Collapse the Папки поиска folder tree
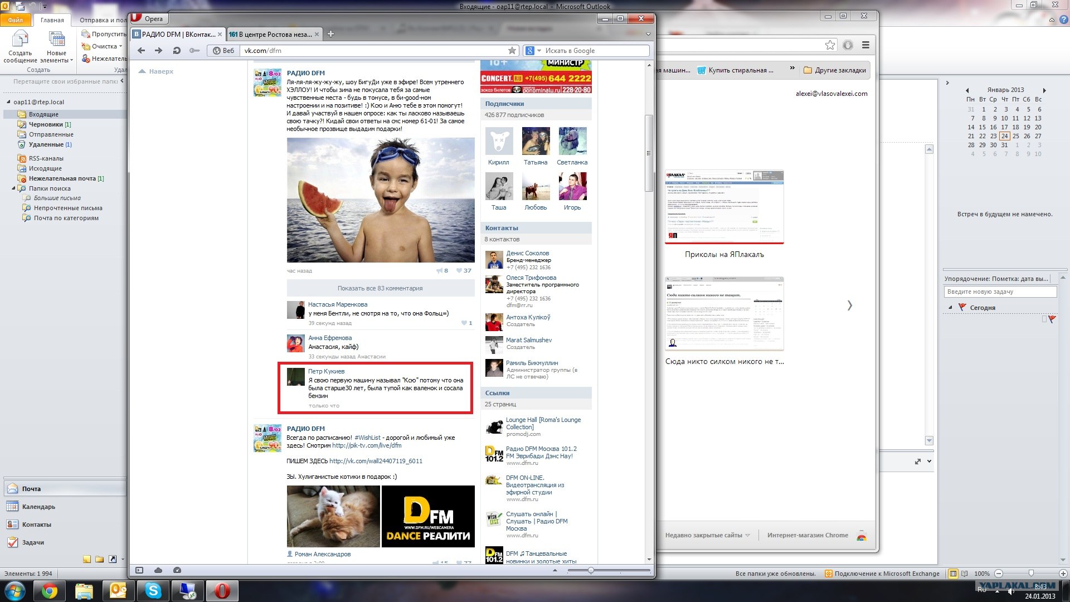Image resolution: width=1070 pixels, height=602 pixels. pyautogui.click(x=13, y=188)
